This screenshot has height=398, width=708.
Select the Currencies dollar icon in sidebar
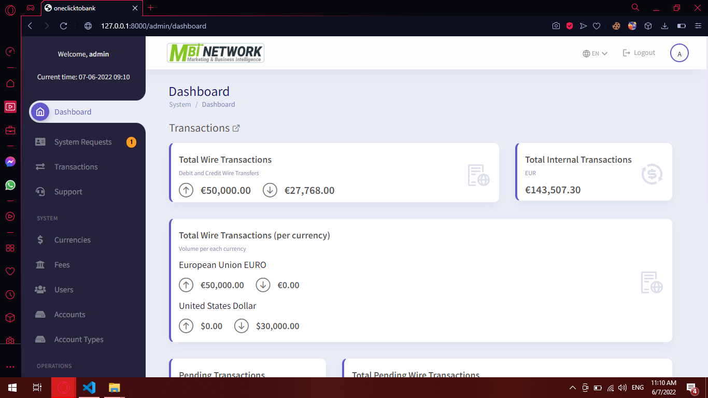(x=40, y=239)
